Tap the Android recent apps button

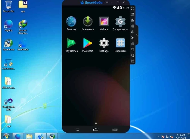pos(115,129)
